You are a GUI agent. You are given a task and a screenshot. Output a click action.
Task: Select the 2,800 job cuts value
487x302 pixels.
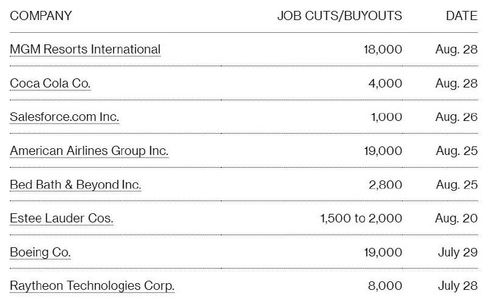click(385, 185)
